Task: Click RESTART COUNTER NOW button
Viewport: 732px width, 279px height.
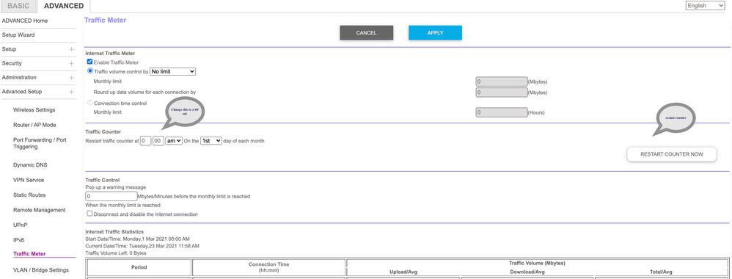Action: 671,154
